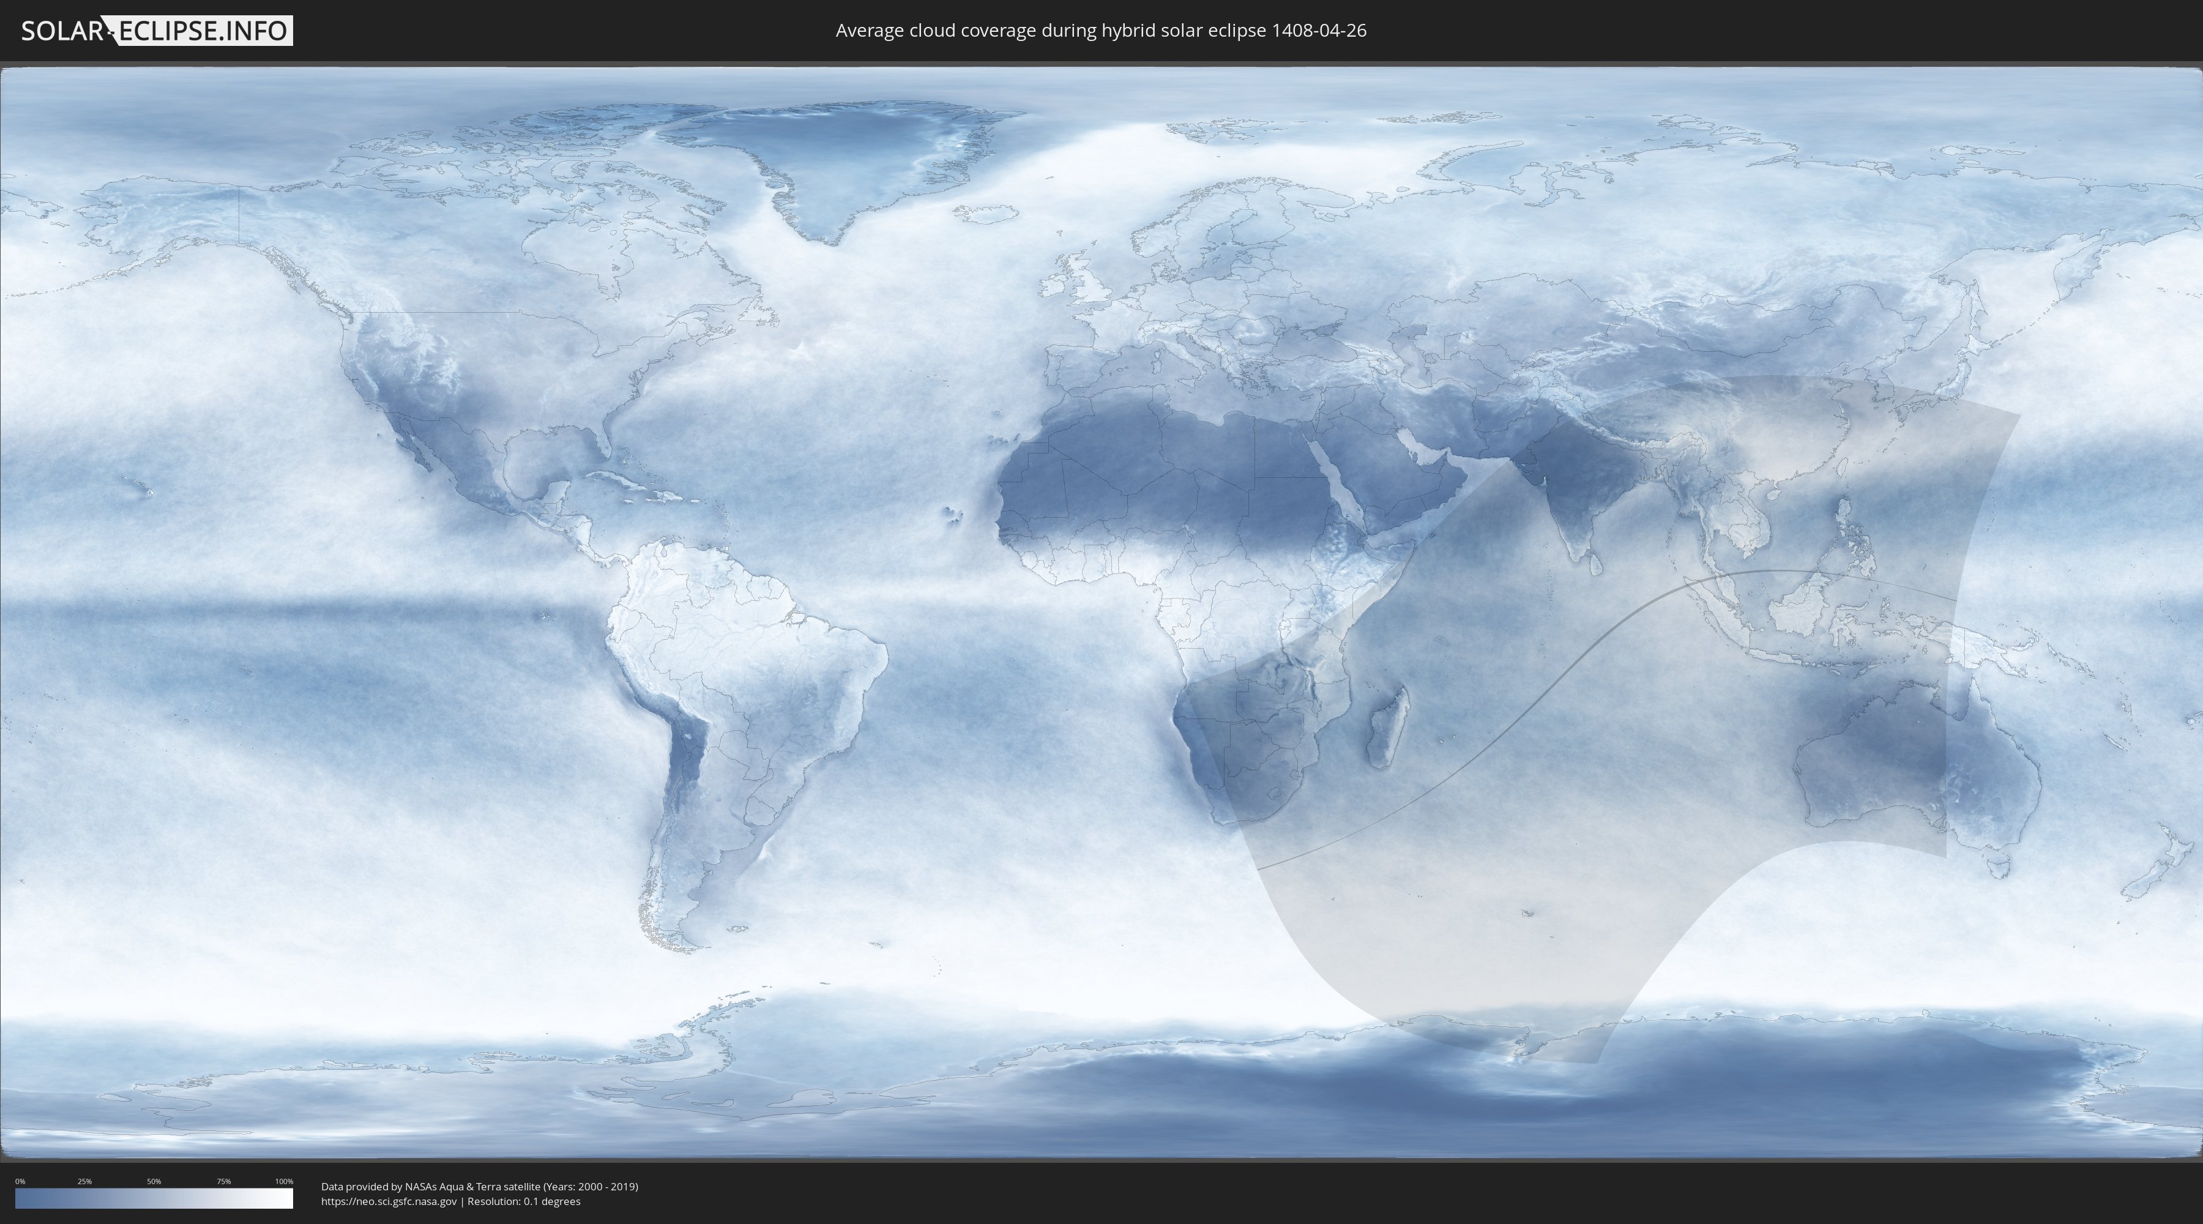Click the cloud coverage color gradient legend bar
The image size is (2203, 1224).
pos(154,1198)
